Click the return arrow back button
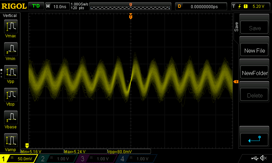272x163 pixels. pyautogui.click(x=254, y=139)
